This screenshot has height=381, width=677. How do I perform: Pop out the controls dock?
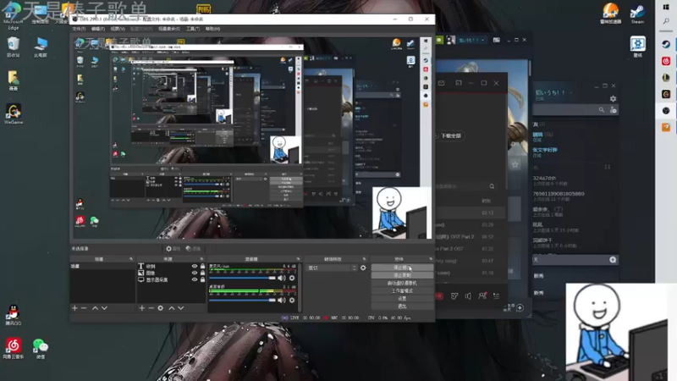click(430, 259)
